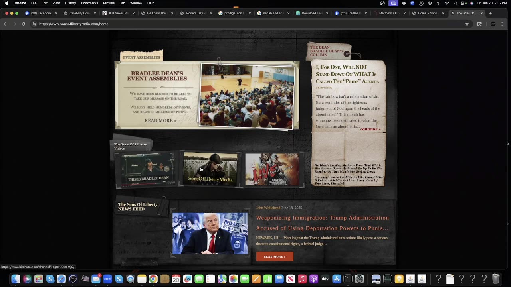Open the Trash from the Dock
The image size is (511, 287).
coord(496,279)
